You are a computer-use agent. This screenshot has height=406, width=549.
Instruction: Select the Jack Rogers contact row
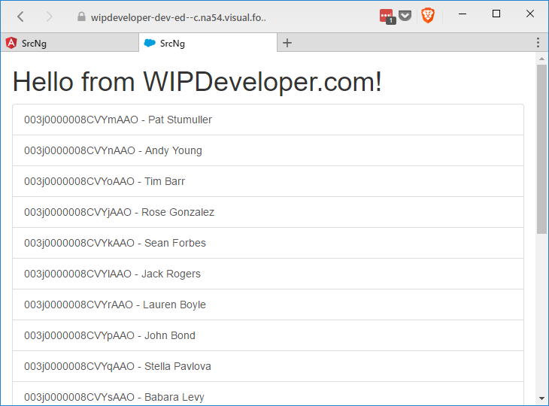[x=268, y=274]
